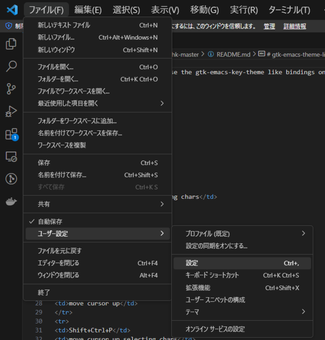Image resolution: width=325 pixels, height=340 pixels.
Task: Expand ユーザー設定 submenu entry
Action: [x=97, y=234]
